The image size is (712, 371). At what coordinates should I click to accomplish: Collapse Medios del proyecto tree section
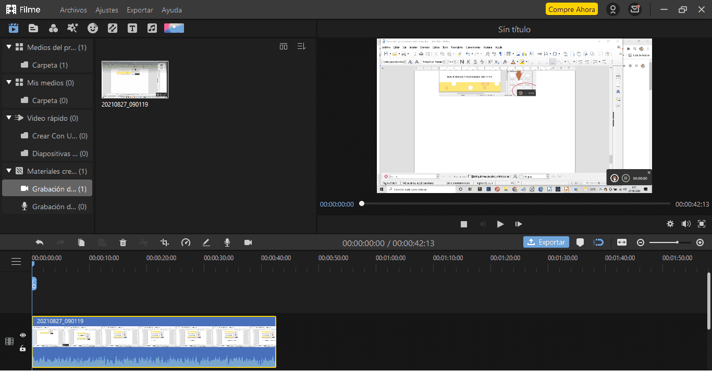click(9, 47)
